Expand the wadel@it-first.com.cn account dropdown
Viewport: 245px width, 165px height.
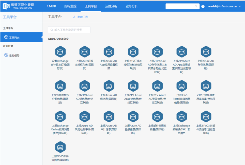pyautogui.click(x=240, y=6)
